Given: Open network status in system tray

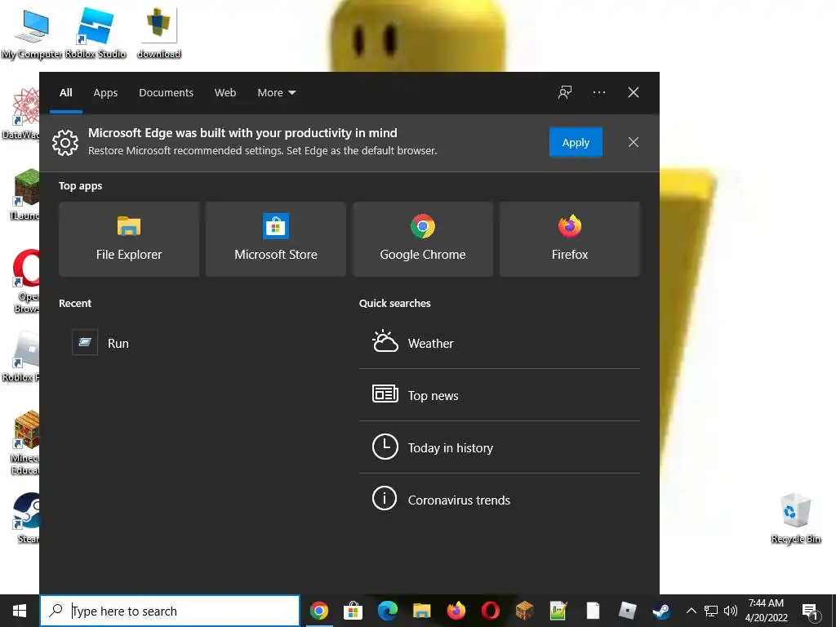Looking at the screenshot, I should (x=711, y=611).
